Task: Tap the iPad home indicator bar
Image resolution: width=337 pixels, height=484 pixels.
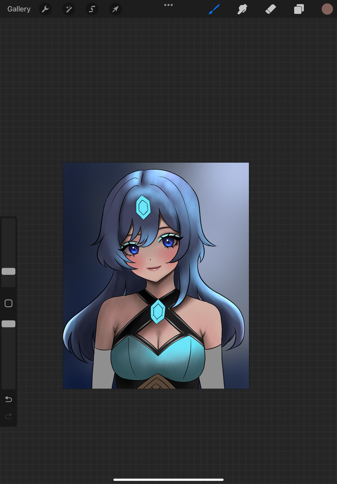Action: [x=168, y=480]
